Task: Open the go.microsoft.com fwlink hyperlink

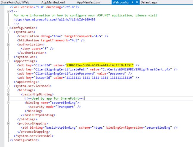Action: pos(54,19)
